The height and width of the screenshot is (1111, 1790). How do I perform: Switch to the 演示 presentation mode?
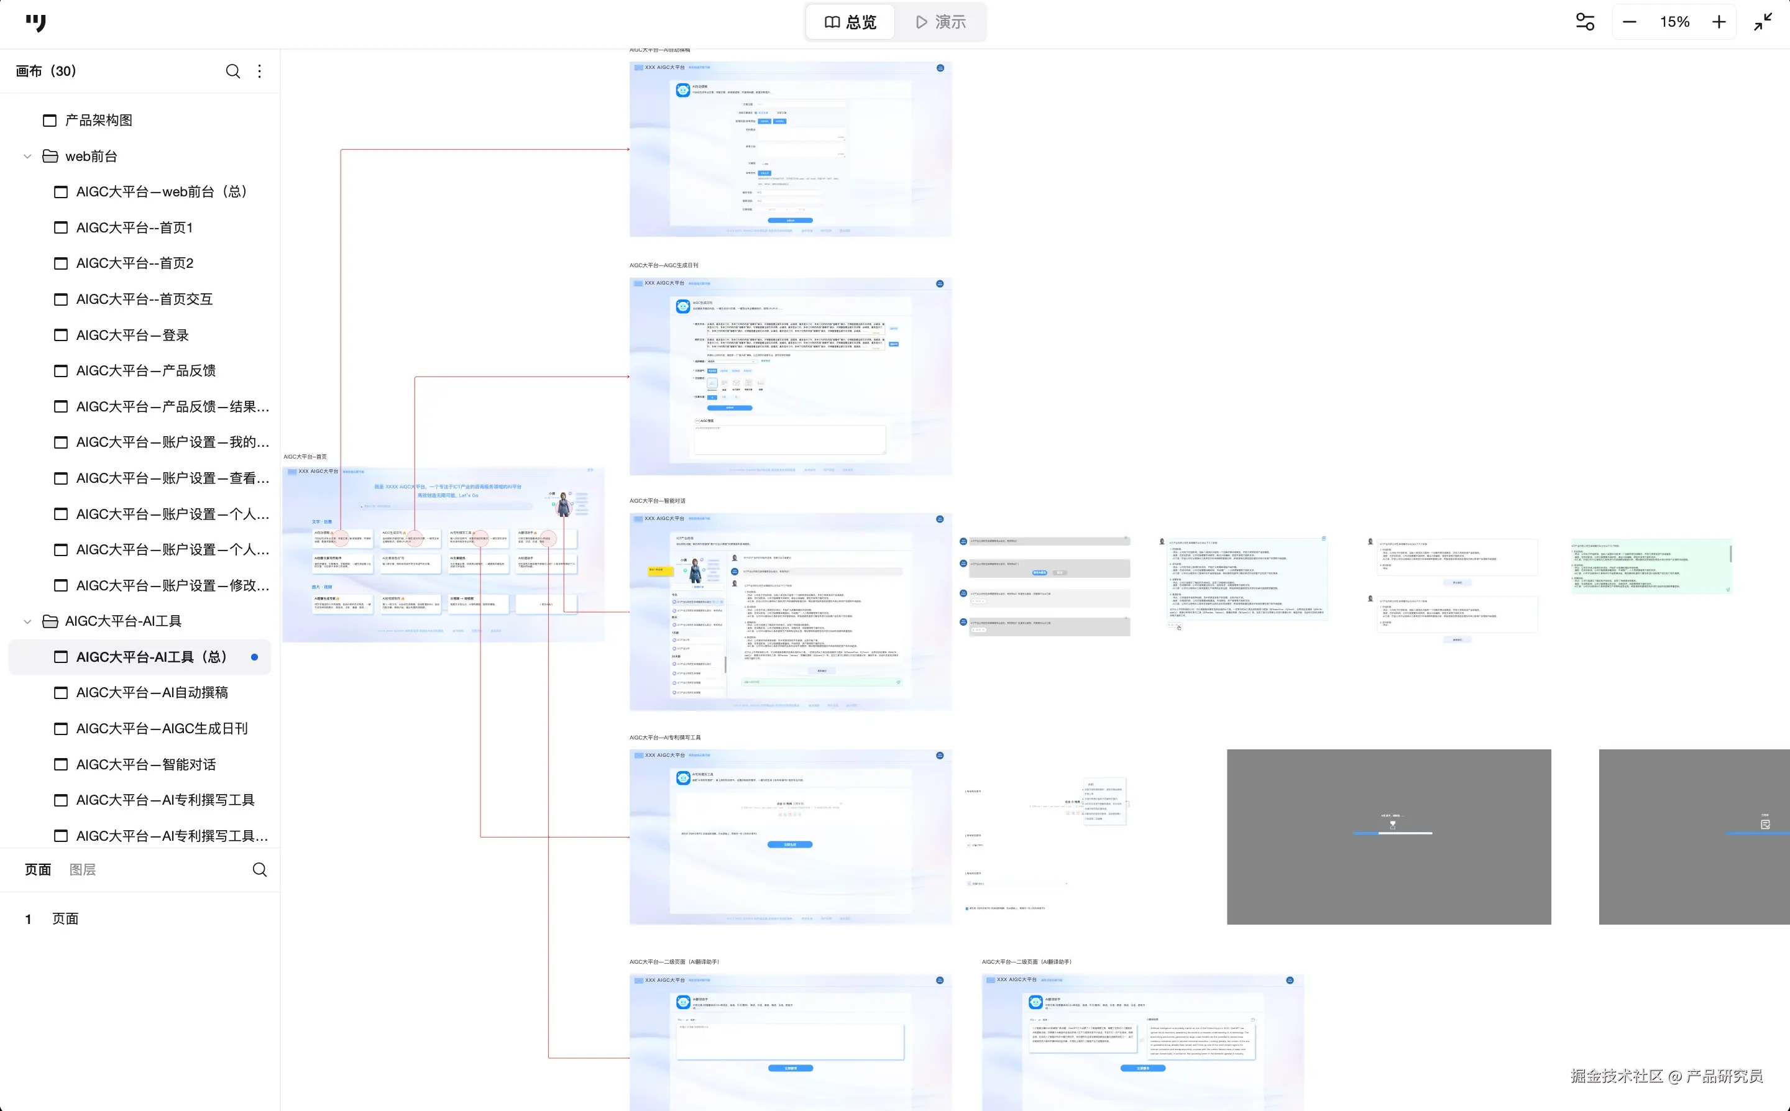pos(940,22)
